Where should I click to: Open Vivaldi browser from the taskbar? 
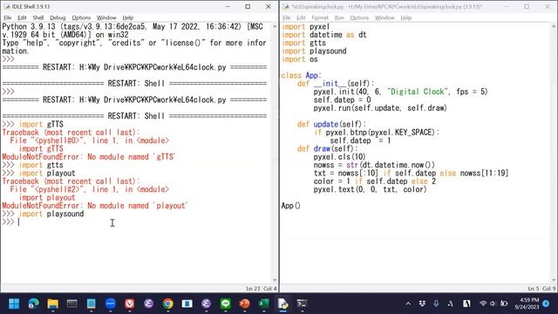(130, 304)
